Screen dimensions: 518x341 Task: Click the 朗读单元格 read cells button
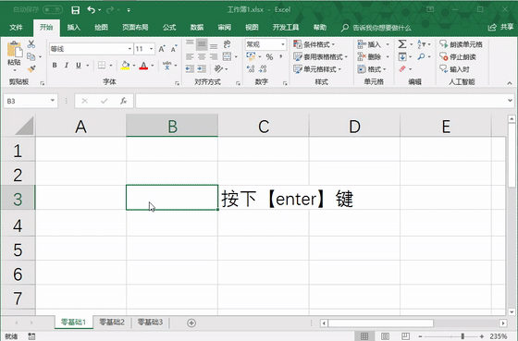[x=462, y=44]
